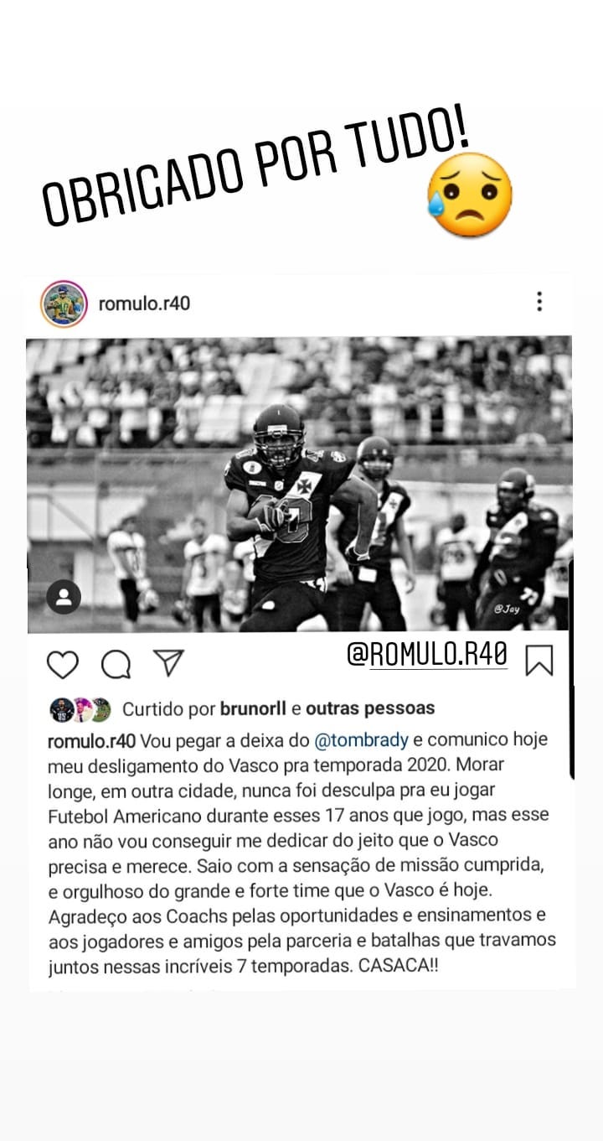This screenshot has height=1141, width=603.
Task: Open the three-dot post options menu
Action: pyautogui.click(x=539, y=302)
